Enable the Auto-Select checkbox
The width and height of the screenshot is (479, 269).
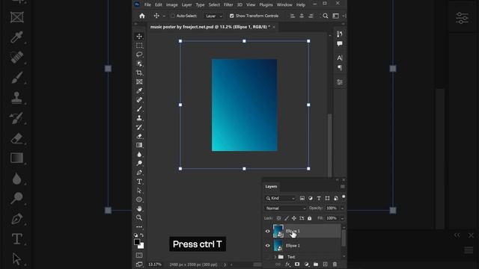click(173, 16)
